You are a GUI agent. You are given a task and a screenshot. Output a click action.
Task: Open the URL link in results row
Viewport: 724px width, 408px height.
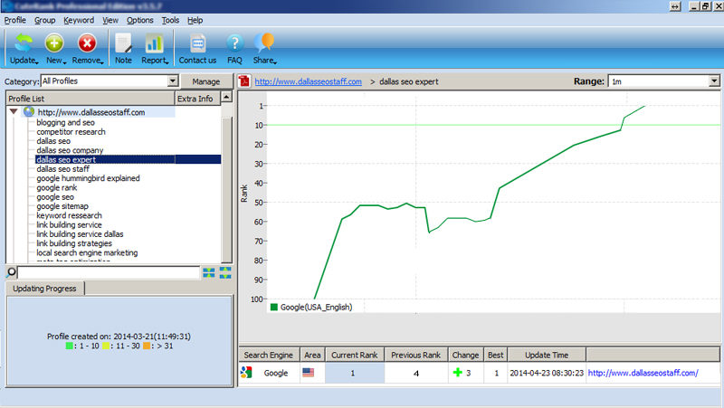[643, 373]
